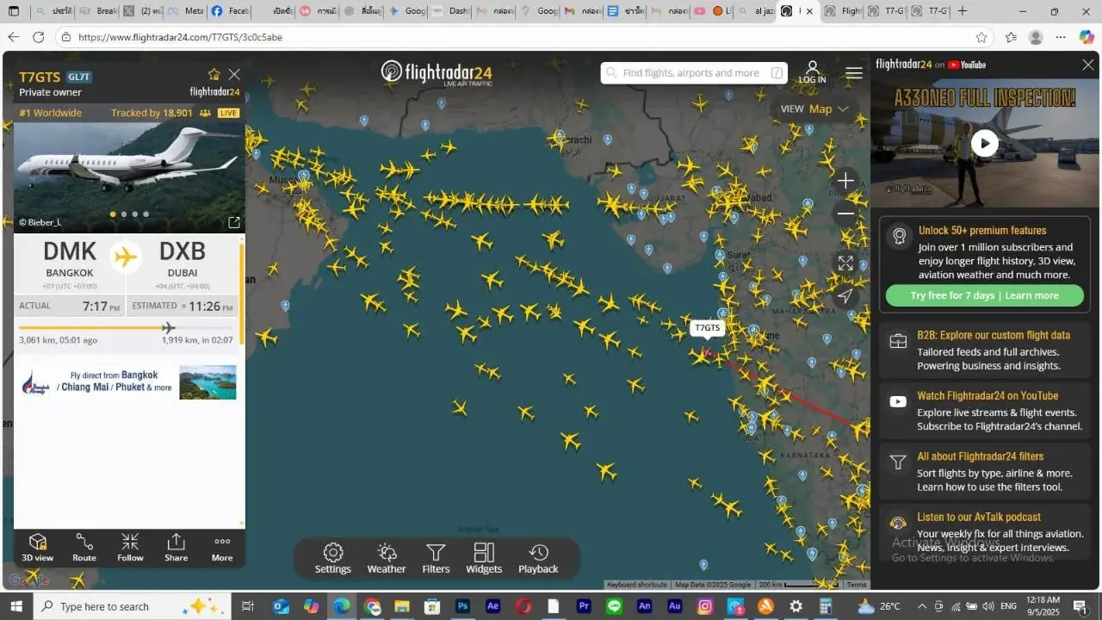Click the flightradar24 logo

coord(436,72)
